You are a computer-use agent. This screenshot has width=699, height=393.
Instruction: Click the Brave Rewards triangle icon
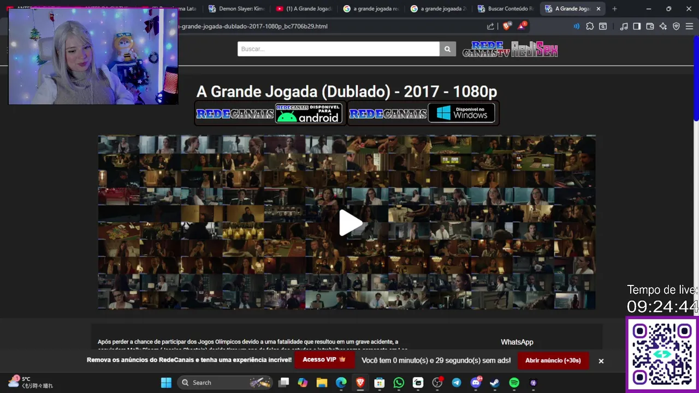click(x=522, y=26)
